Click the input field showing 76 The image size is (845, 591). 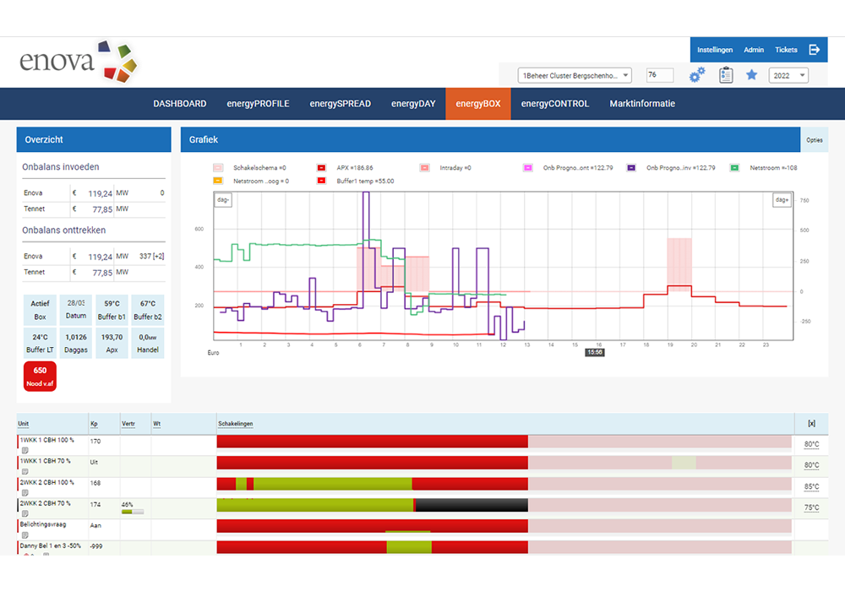click(x=659, y=75)
